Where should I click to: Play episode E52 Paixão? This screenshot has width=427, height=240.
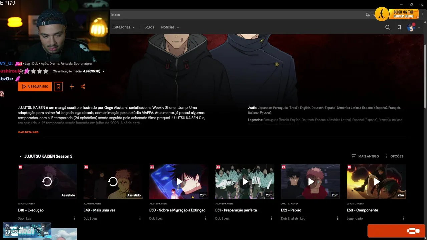pyautogui.click(x=310, y=182)
